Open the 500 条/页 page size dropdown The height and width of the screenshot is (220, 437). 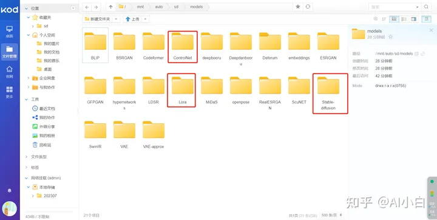(332, 215)
